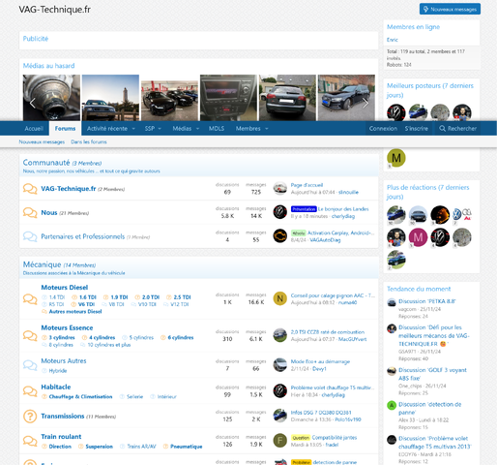Open the MDLS menu item
497x465 pixels.
point(217,129)
